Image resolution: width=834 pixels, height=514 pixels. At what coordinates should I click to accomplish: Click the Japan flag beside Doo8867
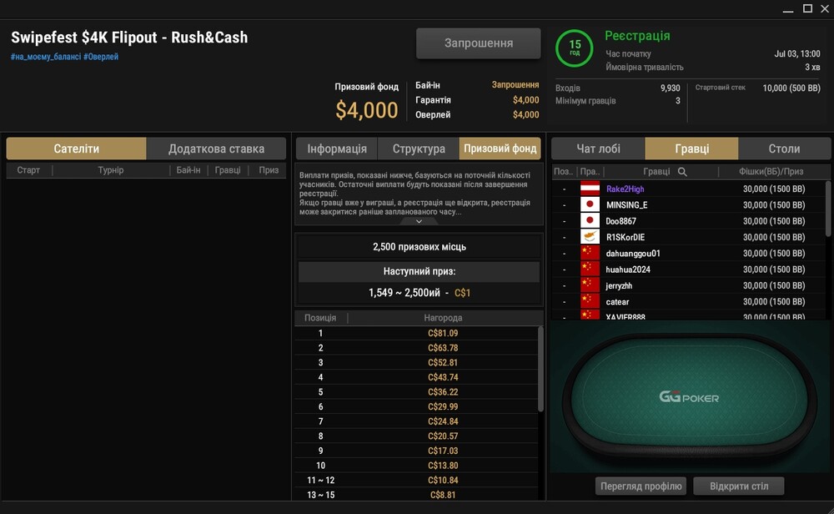(590, 221)
